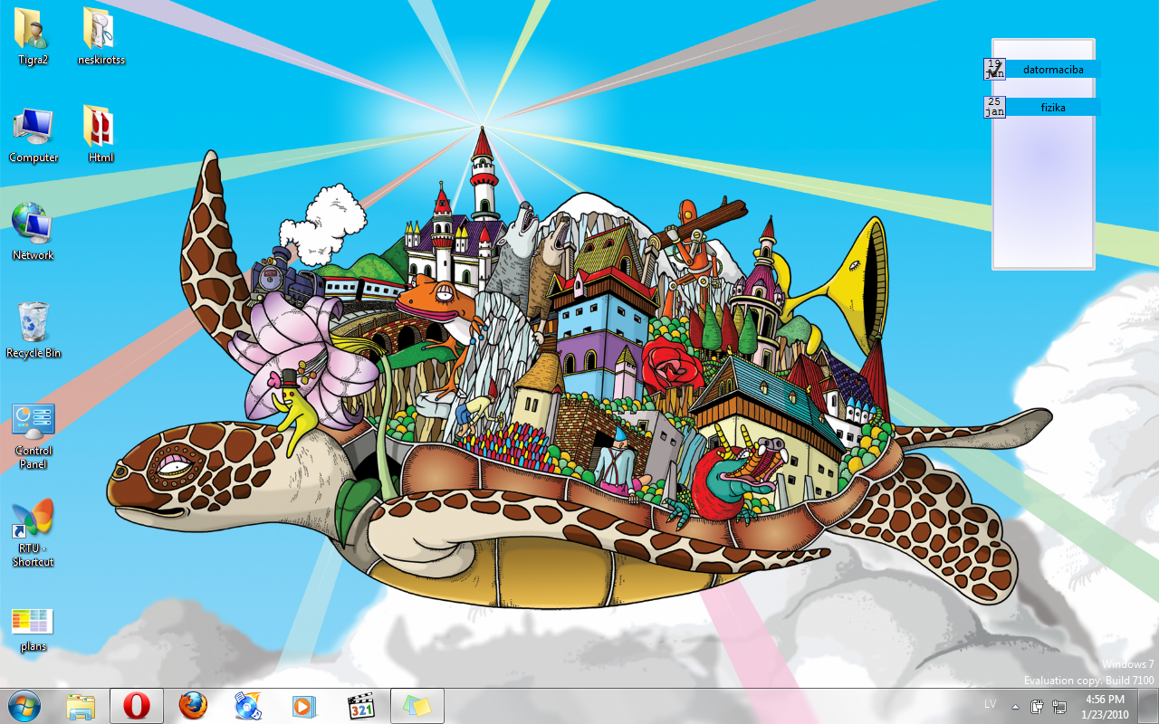The width and height of the screenshot is (1159, 724).
Task: Launch Media Player Classic 321 icon
Action: [x=361, y=706]
